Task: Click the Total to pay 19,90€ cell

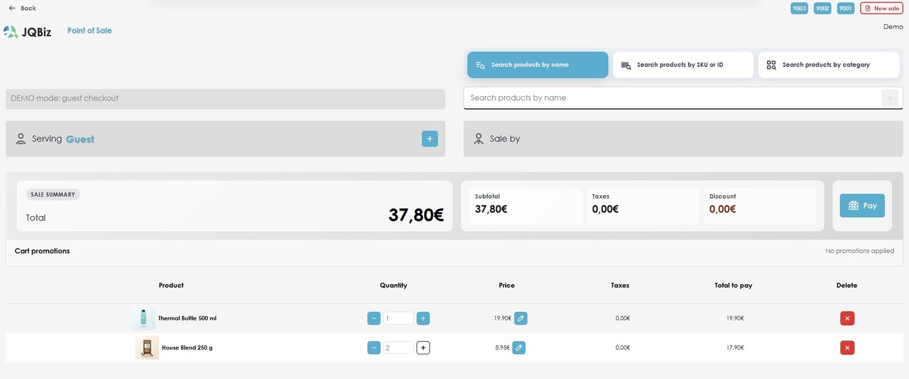Action: pyautogui.click(x=735, y=318)
